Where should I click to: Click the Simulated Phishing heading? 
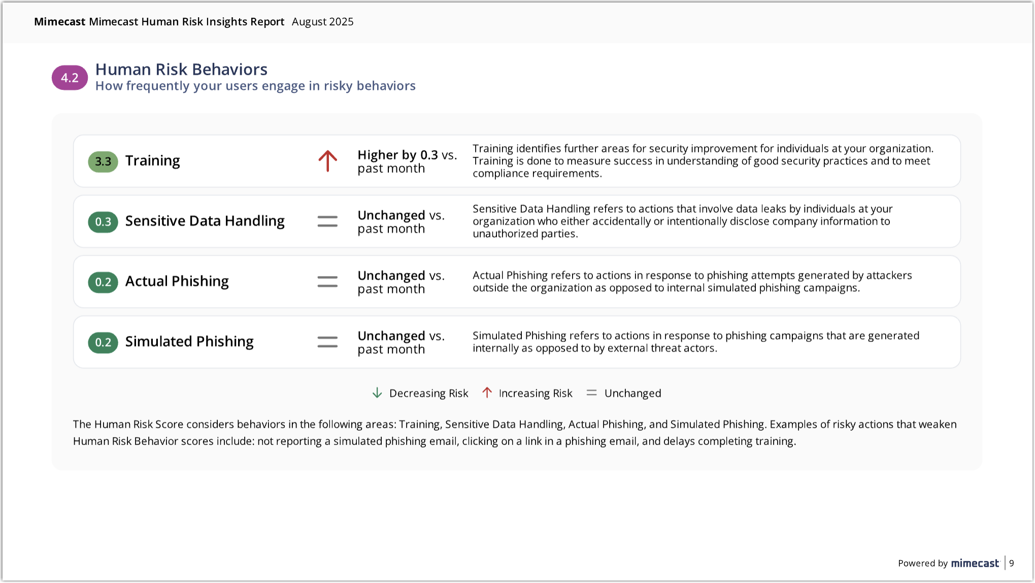click(x=189, y=342)
